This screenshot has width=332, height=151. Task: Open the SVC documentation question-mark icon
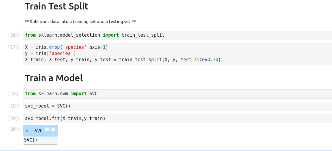[x=53, y=129]
